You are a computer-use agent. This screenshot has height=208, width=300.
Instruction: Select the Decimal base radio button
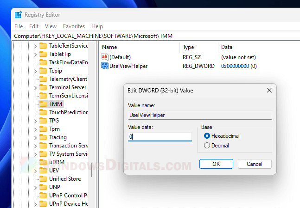(207, 146)
